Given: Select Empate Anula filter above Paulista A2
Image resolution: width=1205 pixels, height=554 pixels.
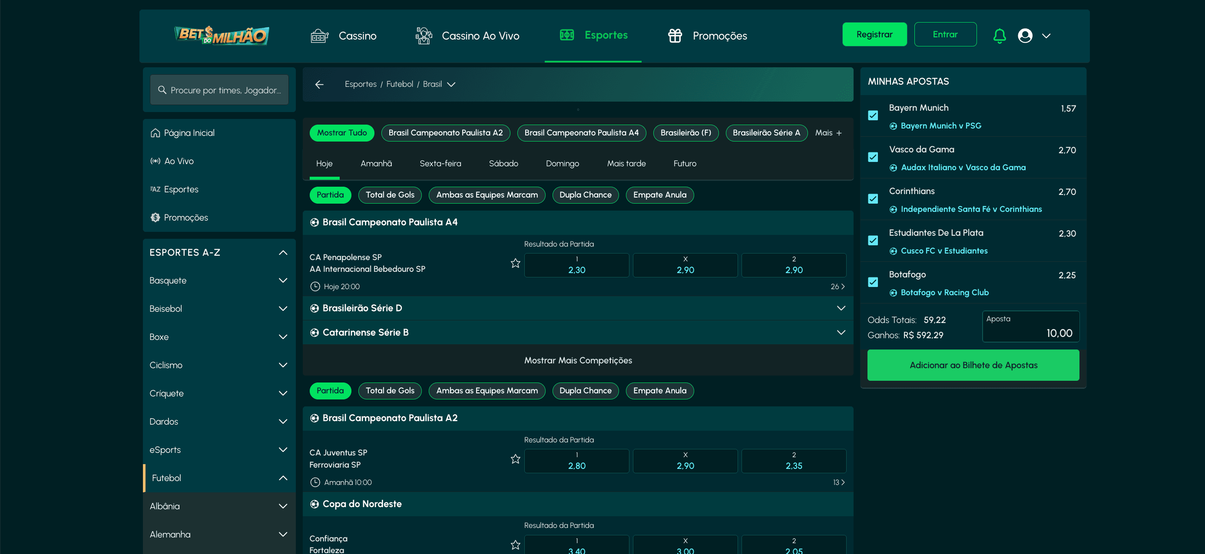Looking at the screenshot, I should (x=659, y=391).
